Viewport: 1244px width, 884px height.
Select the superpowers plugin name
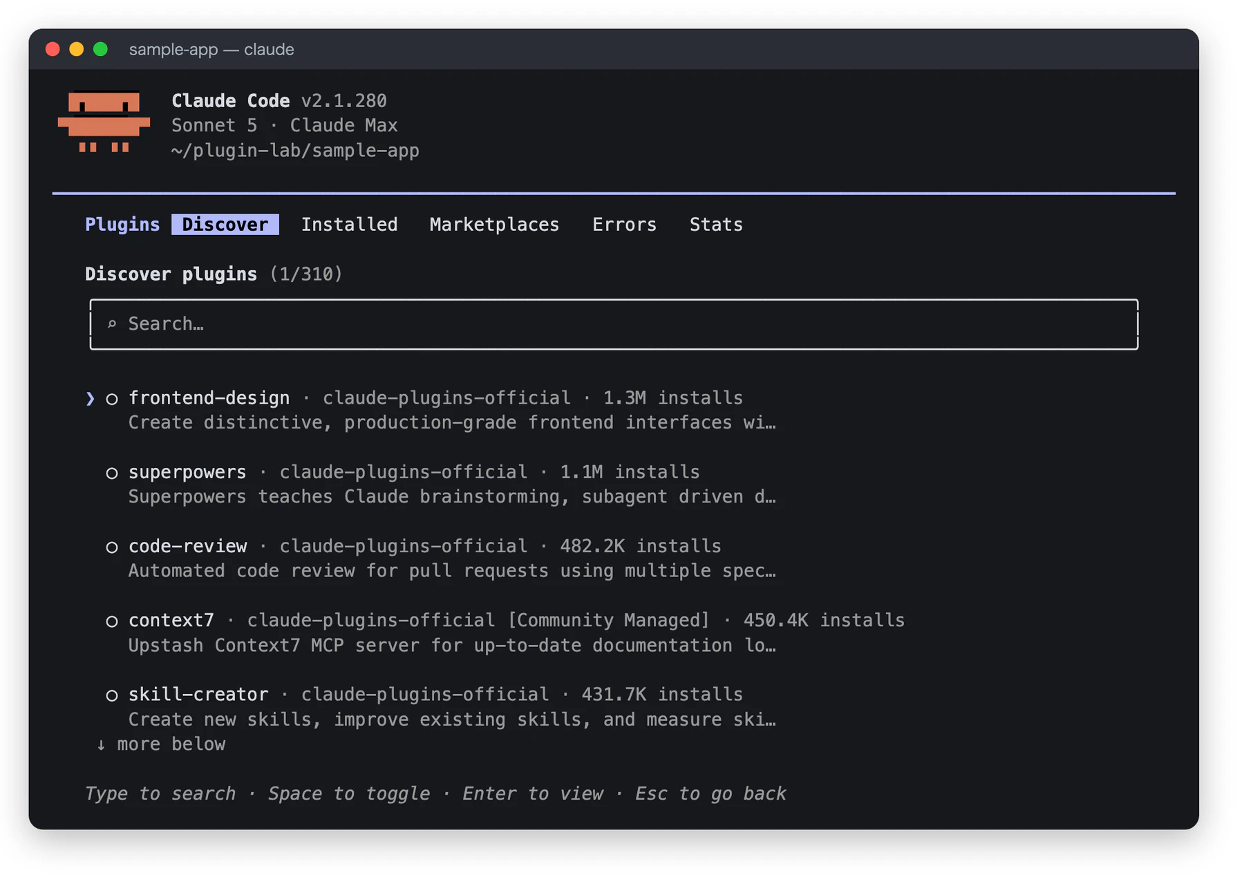point(187,472)
